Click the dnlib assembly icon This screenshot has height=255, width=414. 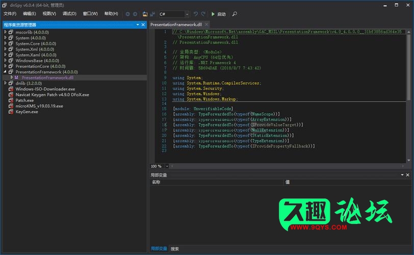[11, 83]
